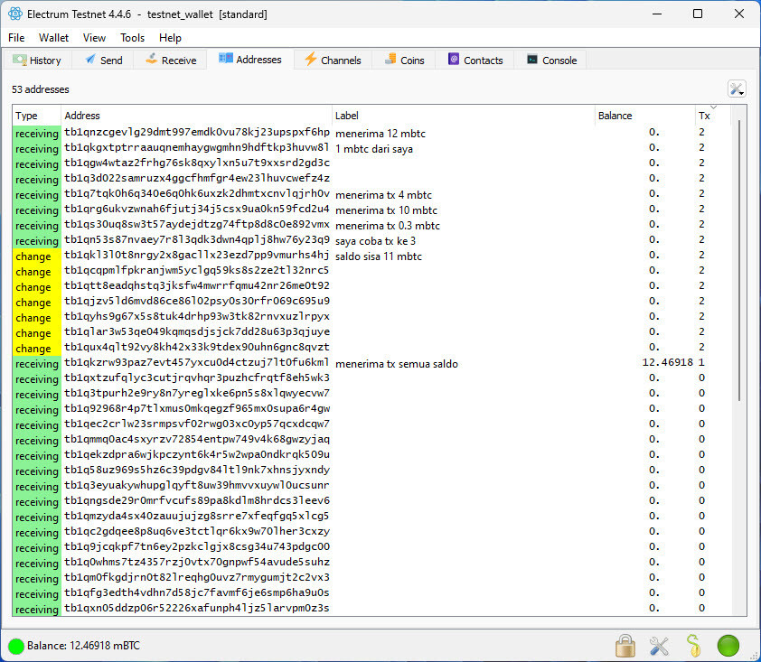Open the File menu
The width and height of the screenshot is (761, 662).
[16, 38]
